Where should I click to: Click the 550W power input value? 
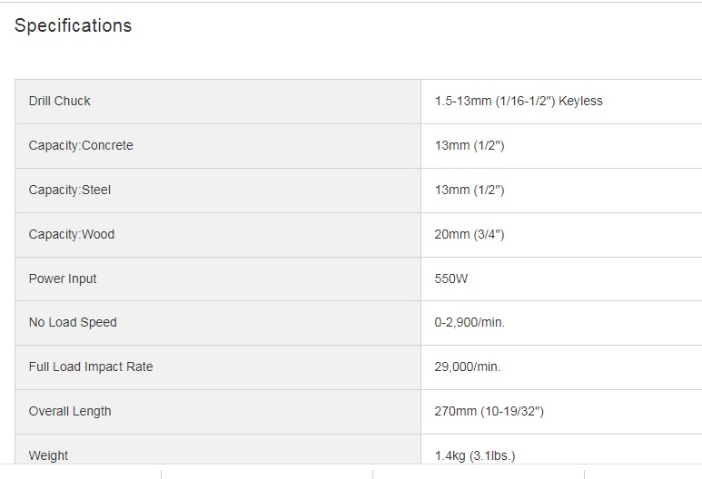450,279
